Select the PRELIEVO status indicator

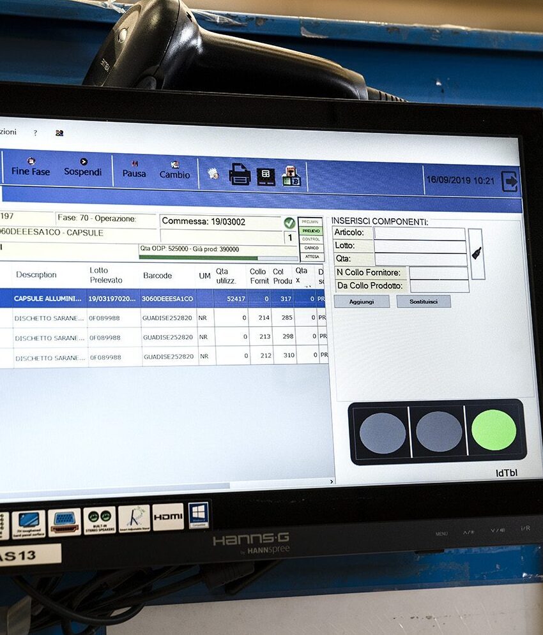[x=311, y=230]
